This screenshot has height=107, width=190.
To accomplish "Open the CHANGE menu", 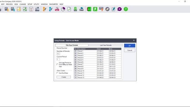I will point(23,4).
